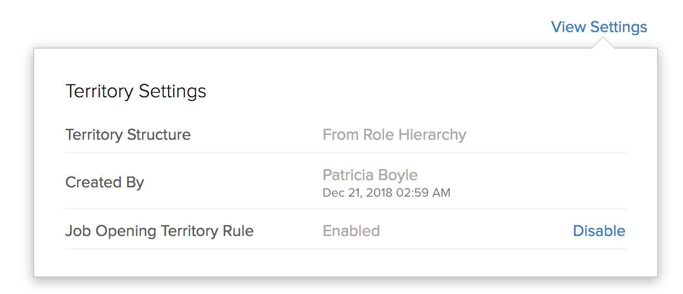Disable the Job Opening Territory Rule
The height and width of the screenshot is (294, 683).
click(599, 231)
